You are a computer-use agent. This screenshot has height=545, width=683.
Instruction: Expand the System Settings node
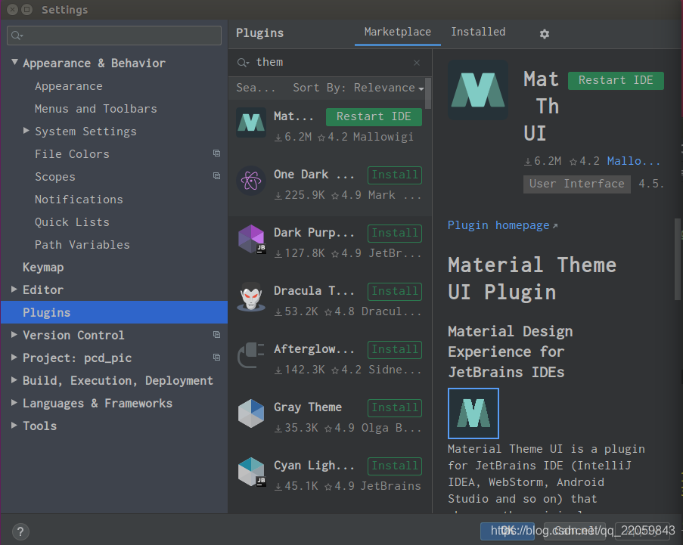tap(26, 130)
